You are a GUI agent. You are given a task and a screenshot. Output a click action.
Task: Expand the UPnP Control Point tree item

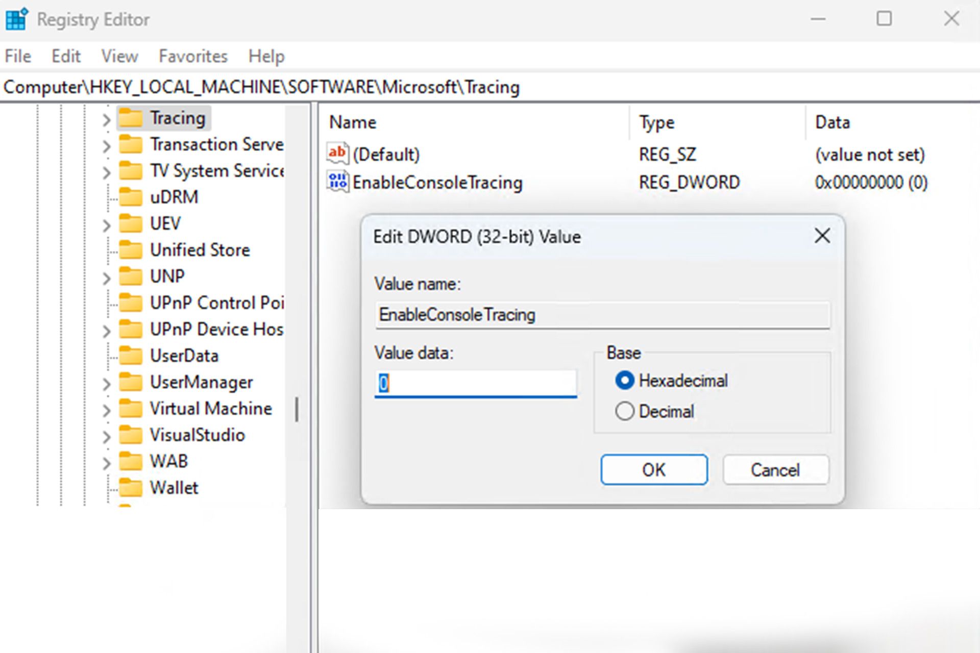107,303
